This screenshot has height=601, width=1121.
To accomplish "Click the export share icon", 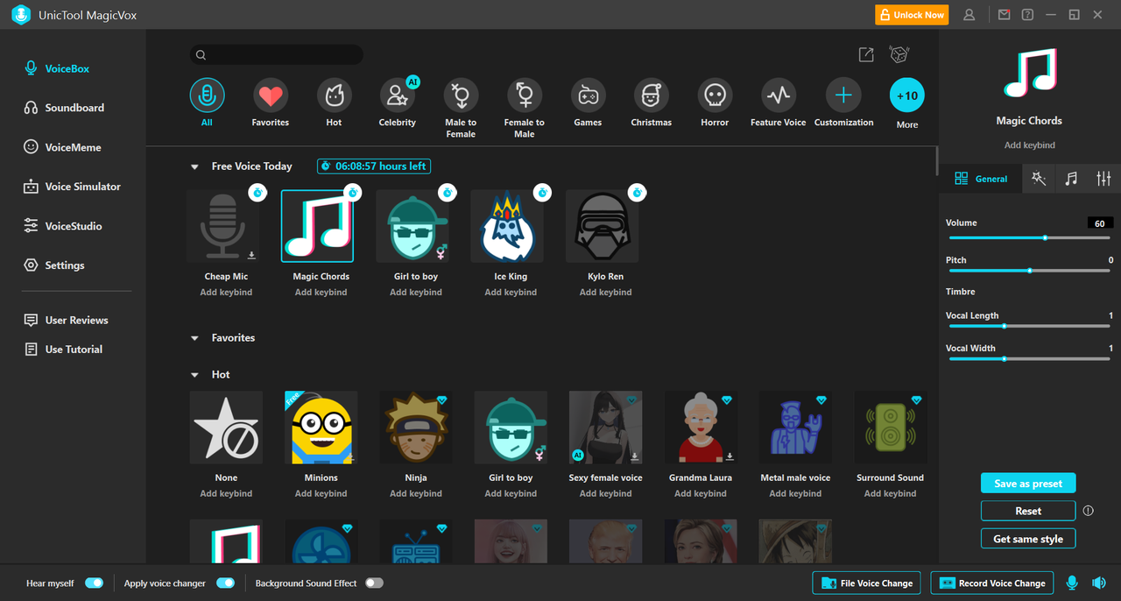I will pos(866,54).
